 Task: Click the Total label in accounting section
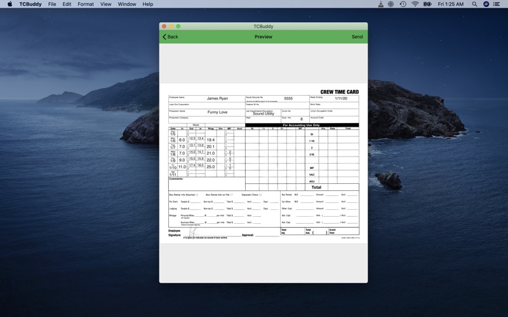[316, 187]
